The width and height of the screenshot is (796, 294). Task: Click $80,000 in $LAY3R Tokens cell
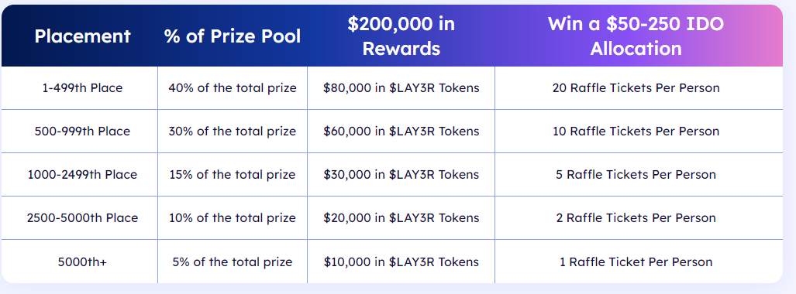401,87
